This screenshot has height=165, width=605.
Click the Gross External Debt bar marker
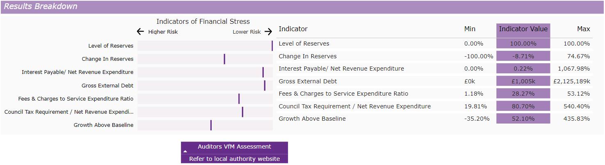click(265, 85)
